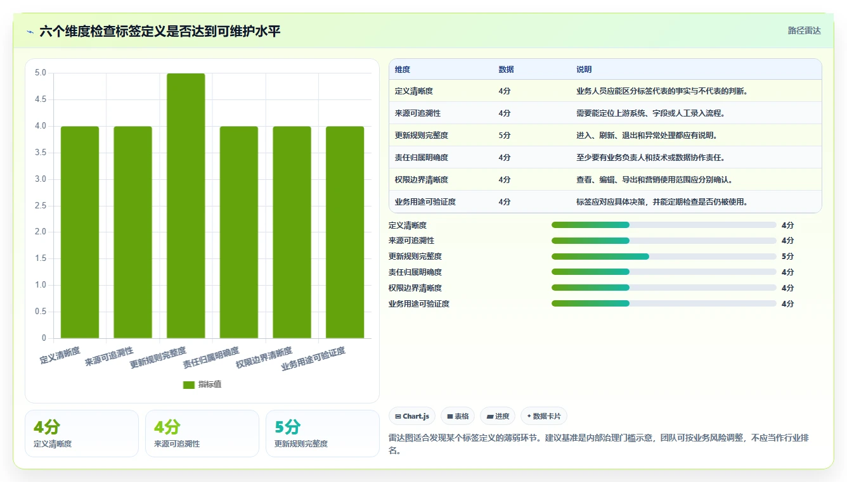The height and width of the screenshot is (482, 847).
Task: Click the description 需要能定位上游系统、字段或人工录入流程。
Action: pos(650,113)
